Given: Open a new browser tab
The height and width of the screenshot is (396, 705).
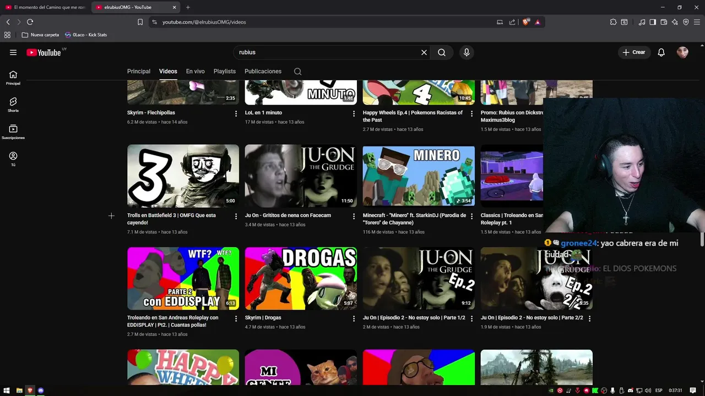Looking at the screenshot, I should click(x=188, y=7).
